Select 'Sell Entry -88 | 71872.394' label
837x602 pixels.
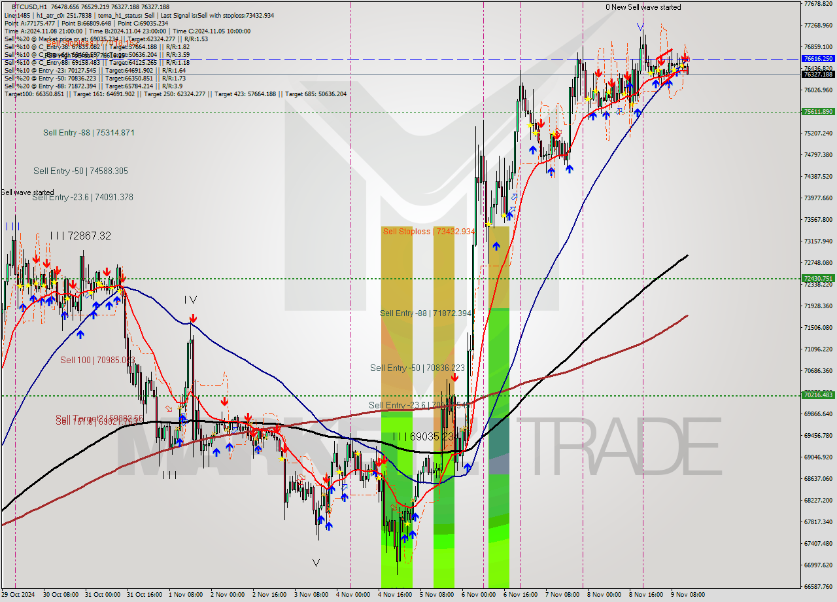pyautogui.click(x=426, y=313)
